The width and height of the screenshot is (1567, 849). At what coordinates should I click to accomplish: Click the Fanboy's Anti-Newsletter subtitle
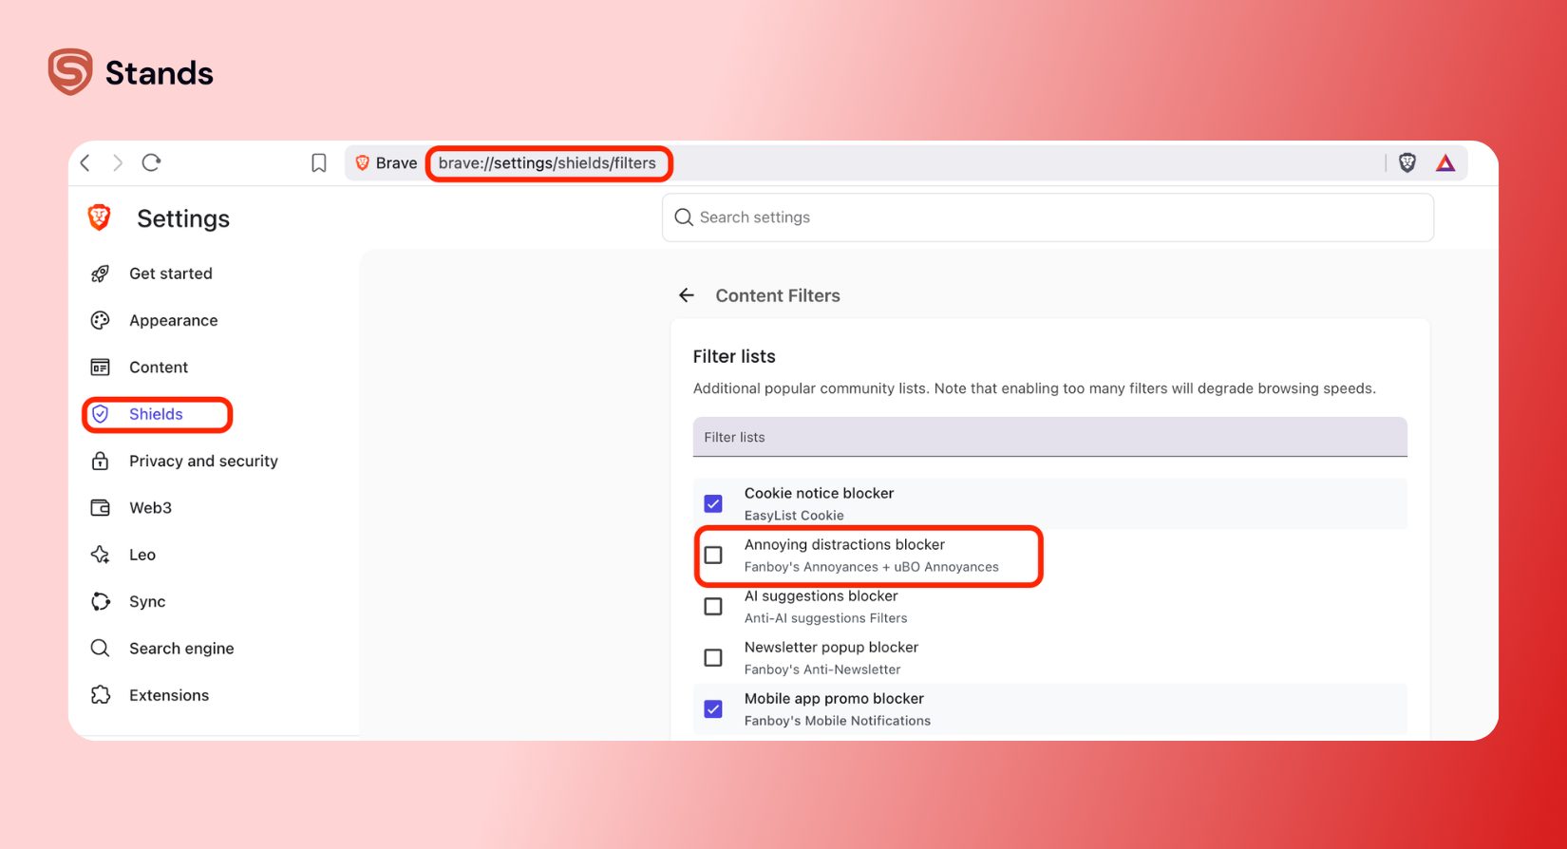coord(822,670)
